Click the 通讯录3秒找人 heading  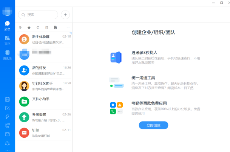144,53
